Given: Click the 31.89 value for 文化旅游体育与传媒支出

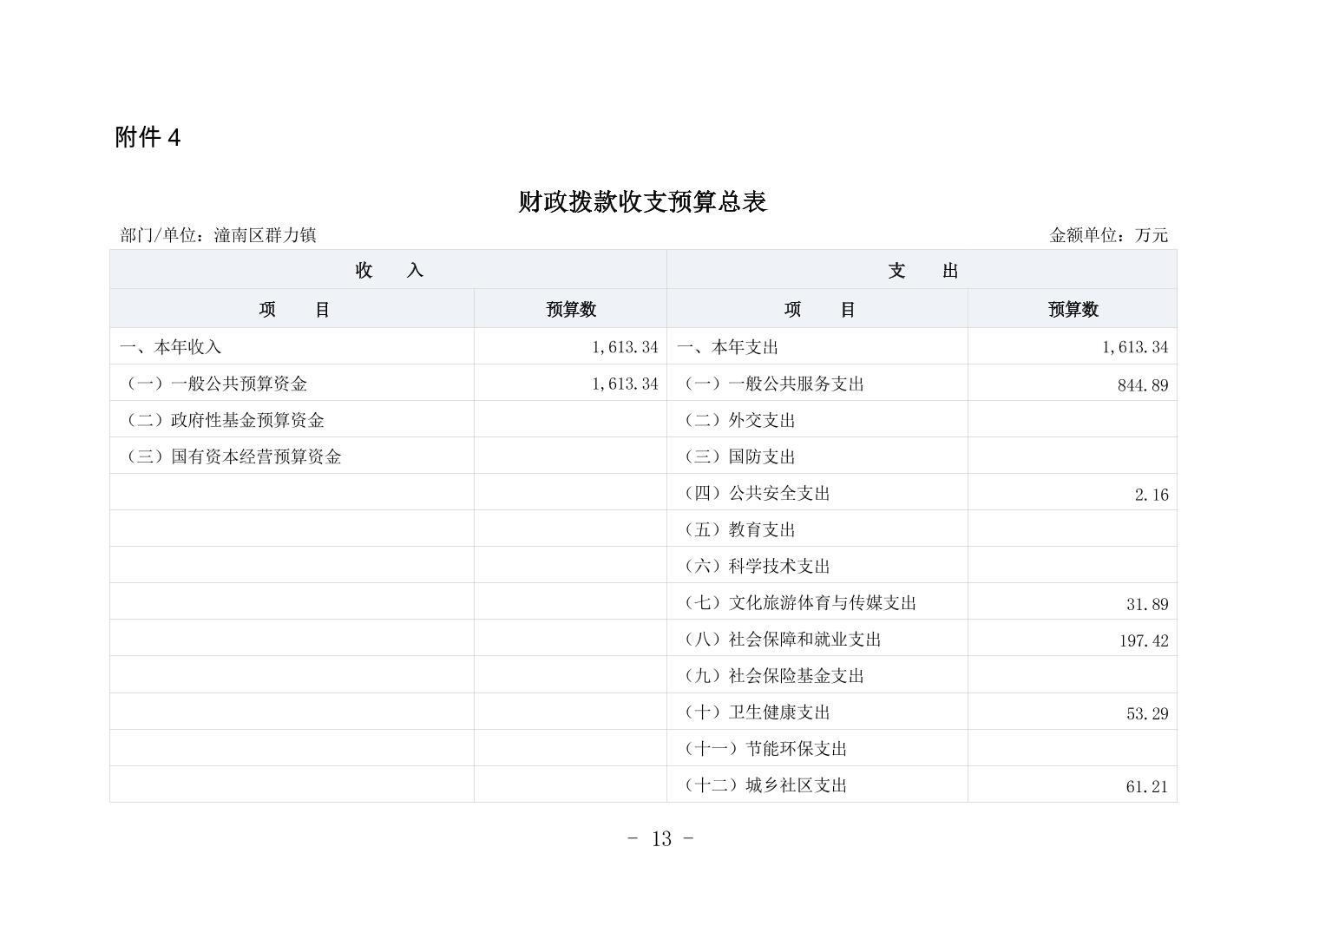Looking at the screenshot, I should pyautogui.click(x=1146, y=604).
